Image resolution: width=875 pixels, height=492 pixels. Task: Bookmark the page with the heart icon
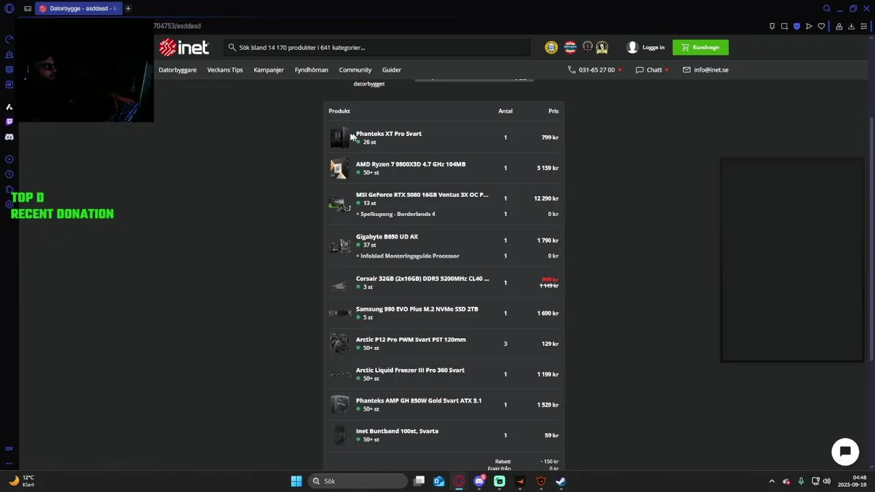click(x=822, y=27)
